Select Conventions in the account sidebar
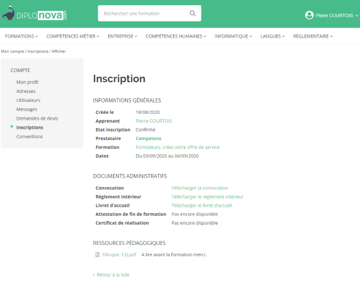360x289 pixels. tap(30, 136)
